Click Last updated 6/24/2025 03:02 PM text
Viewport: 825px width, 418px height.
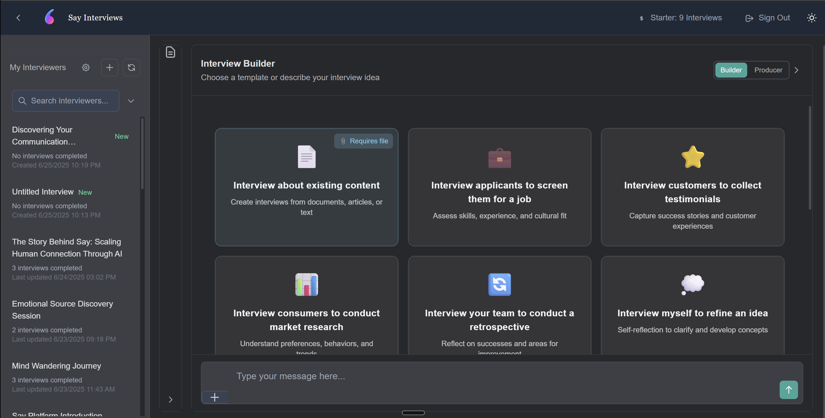64,277
